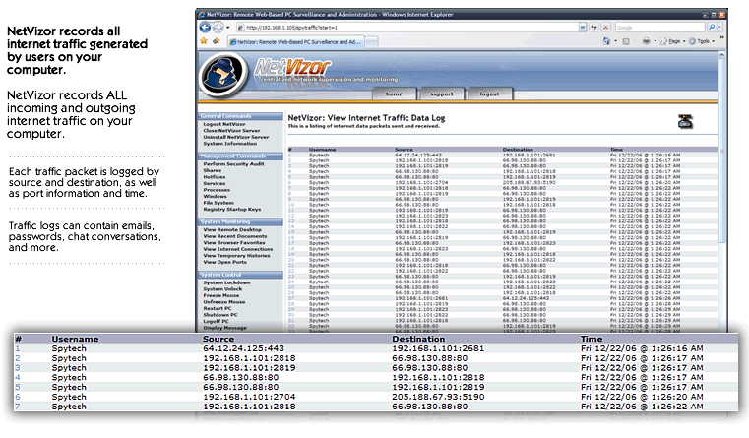Click the IE Favorites star icon
The height and width of the screenshot is (438, 749).
tap(203, 41)
